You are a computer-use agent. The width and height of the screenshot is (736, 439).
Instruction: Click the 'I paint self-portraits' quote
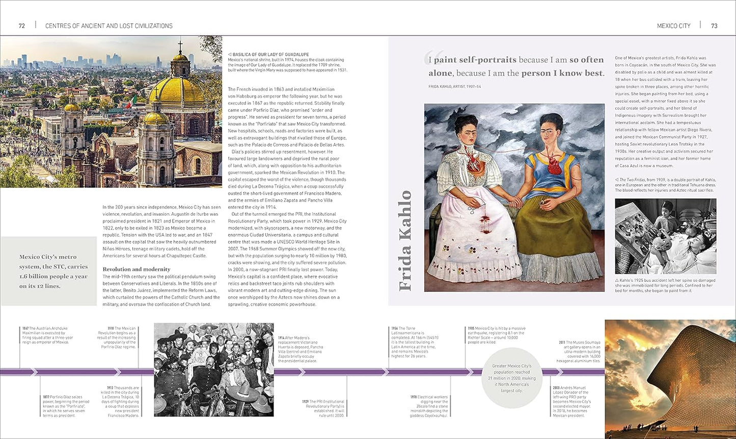click(x=515, y=66)
